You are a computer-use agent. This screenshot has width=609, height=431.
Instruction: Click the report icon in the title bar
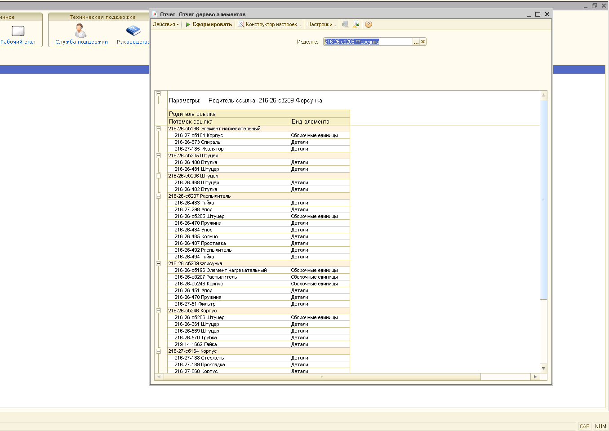pos(155,14)
